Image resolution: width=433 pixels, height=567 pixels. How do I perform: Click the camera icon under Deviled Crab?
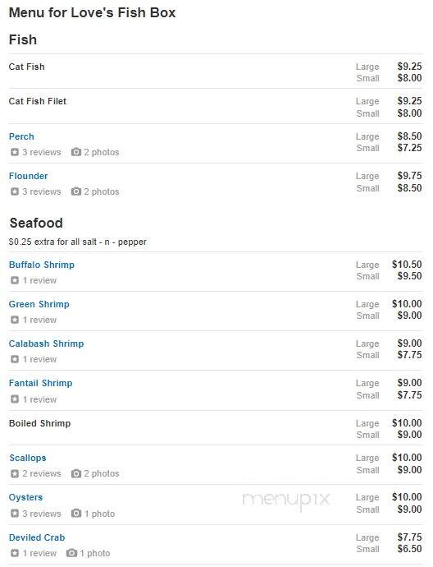pyautogui.click(x=71, y=553)
